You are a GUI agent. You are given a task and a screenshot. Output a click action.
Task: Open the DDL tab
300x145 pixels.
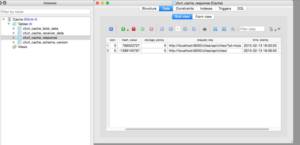pos(240,8)
